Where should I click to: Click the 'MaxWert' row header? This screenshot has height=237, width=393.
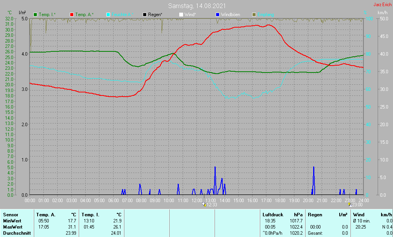(x=13, y=227)
